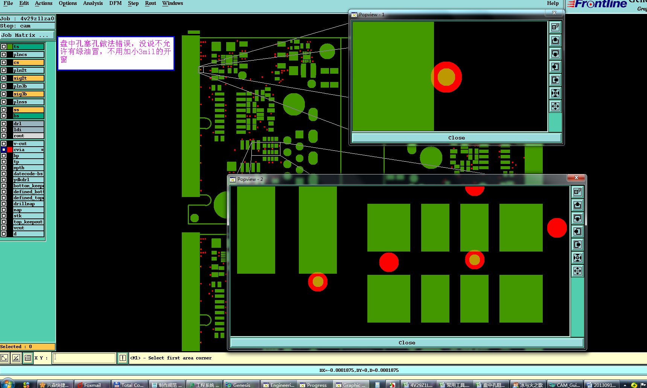Click the diagonal-arrow icon beside the XY field
647x388 pixels.
click(x=4, y=358)
